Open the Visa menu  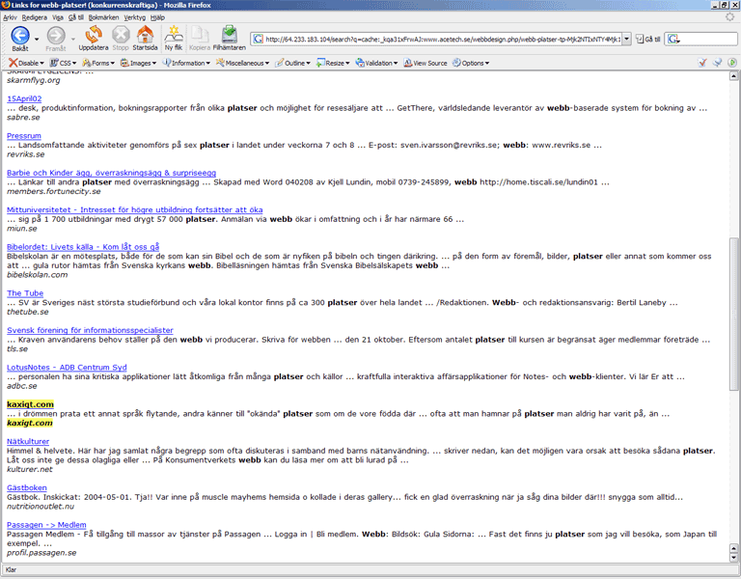(58, 17)
